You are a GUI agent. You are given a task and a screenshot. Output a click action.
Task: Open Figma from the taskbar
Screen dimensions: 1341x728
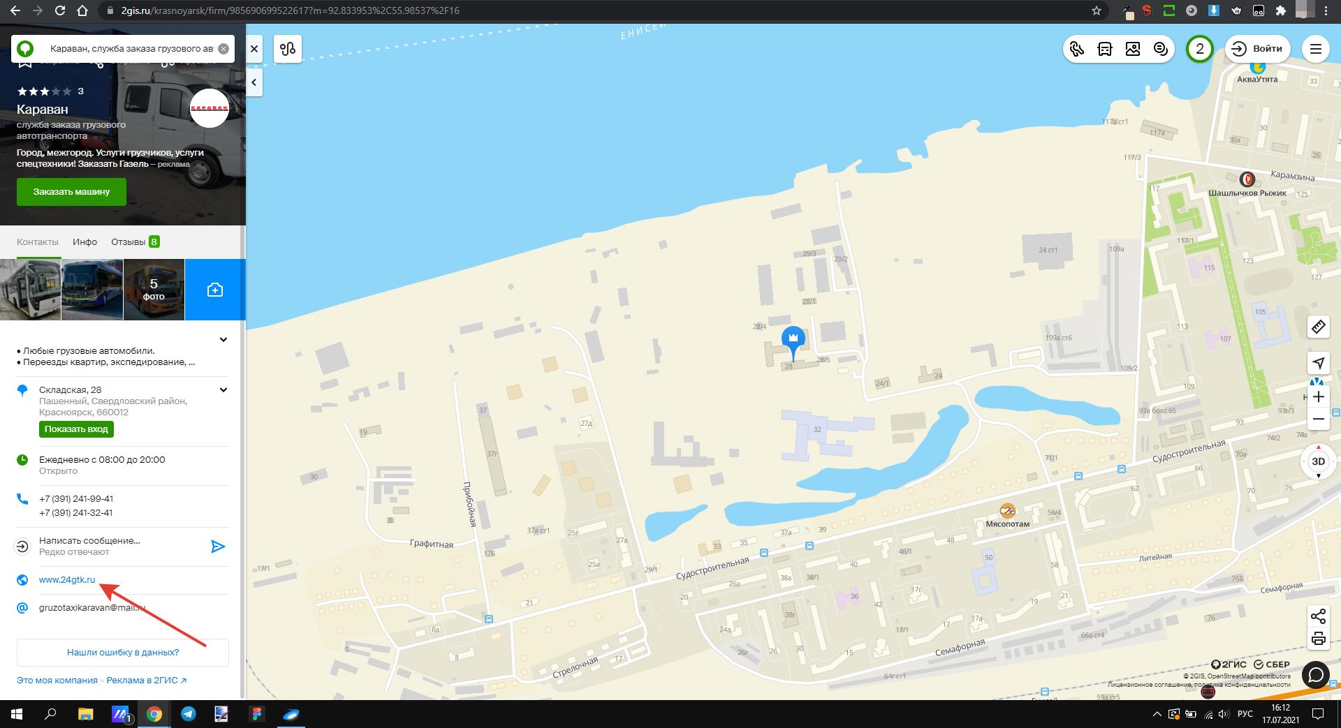256,714
